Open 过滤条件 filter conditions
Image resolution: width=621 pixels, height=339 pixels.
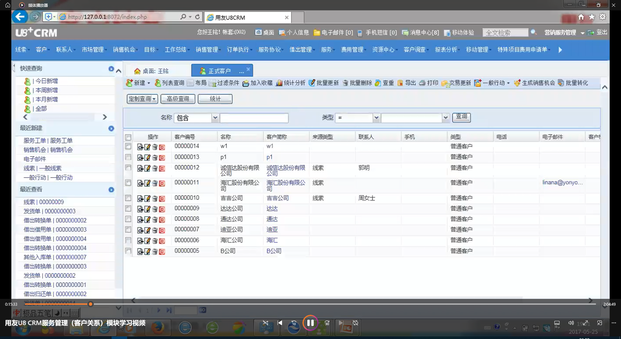pos(224,83)
